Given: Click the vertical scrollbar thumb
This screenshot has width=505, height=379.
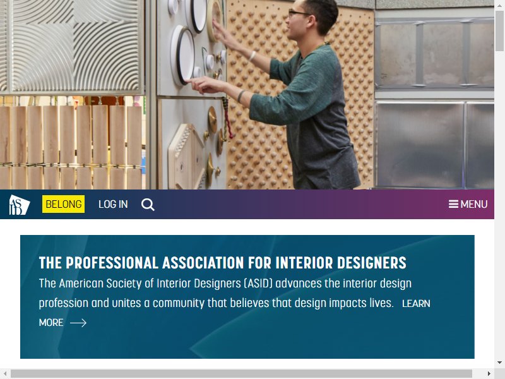Looking at the screenshot, I should [x=499, y=31].
